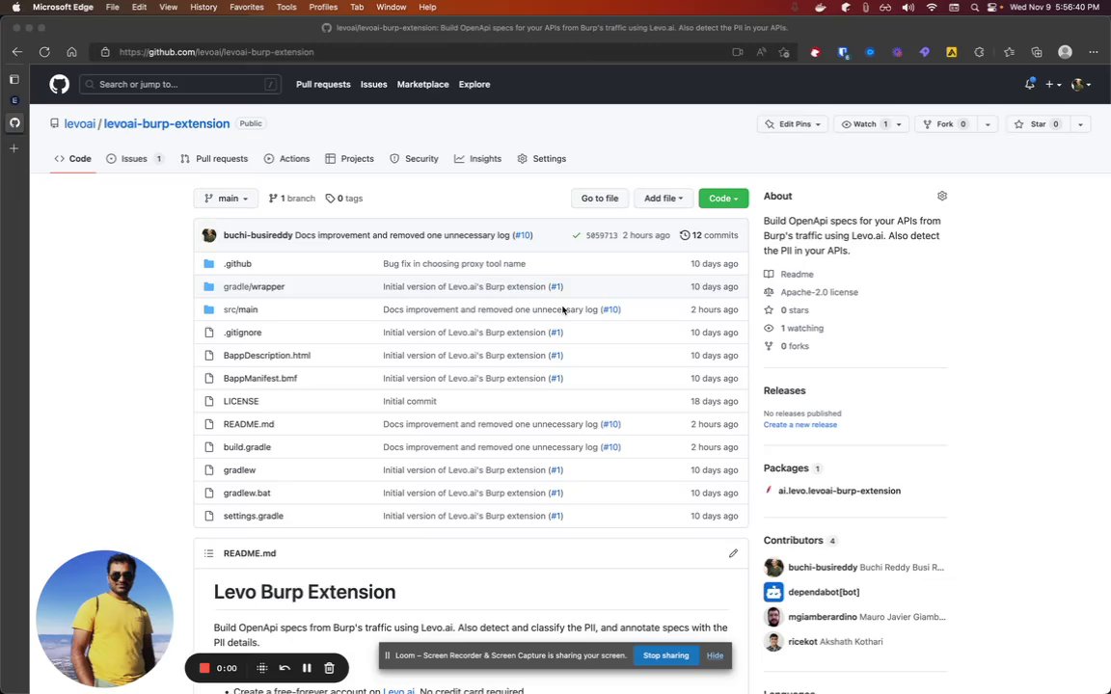Open the Actions tab
This screenshot has width=1111, height=694.
287,159
